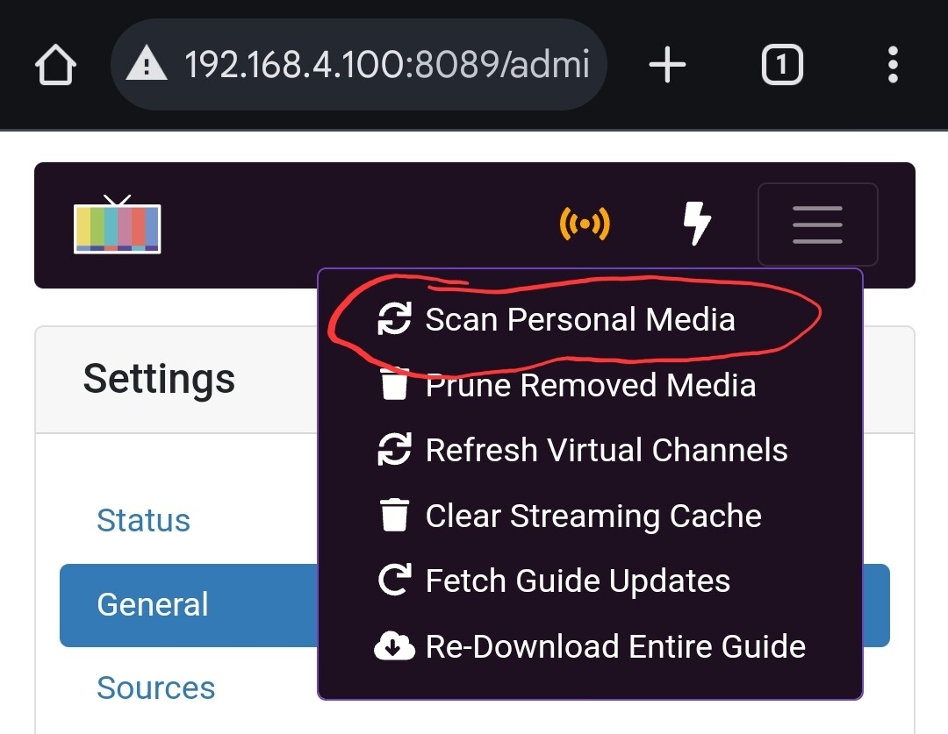
Task: Open the browser tab switcher
Action: tap(781, 66)
